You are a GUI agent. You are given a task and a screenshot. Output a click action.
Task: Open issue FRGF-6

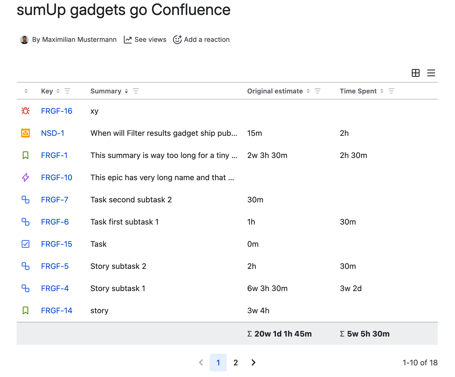(55, 222)
